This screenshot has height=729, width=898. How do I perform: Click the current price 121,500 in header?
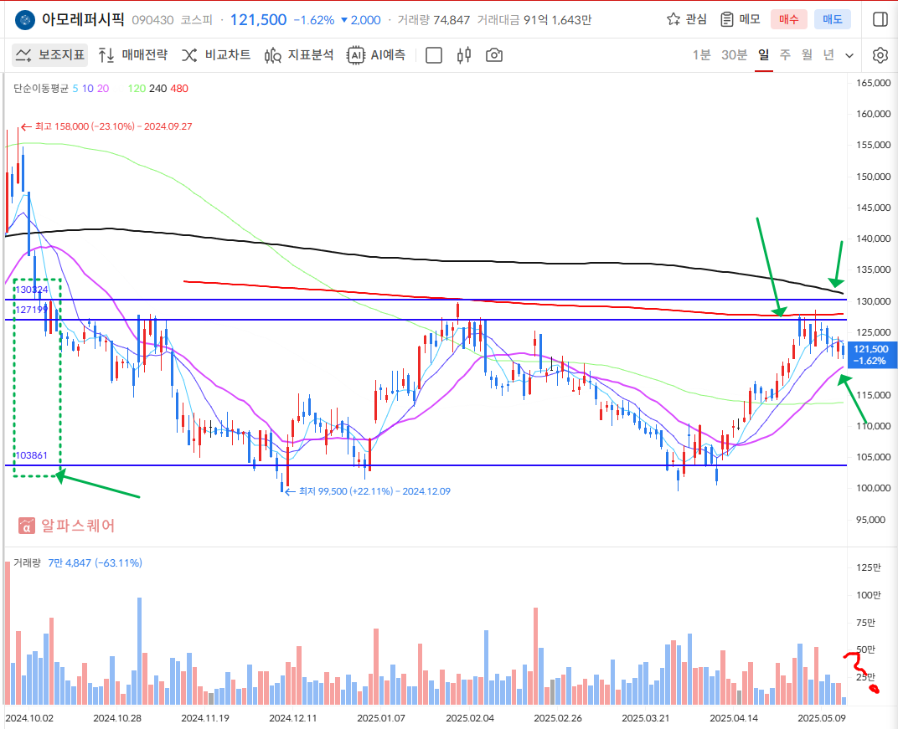tap(258, 20)
